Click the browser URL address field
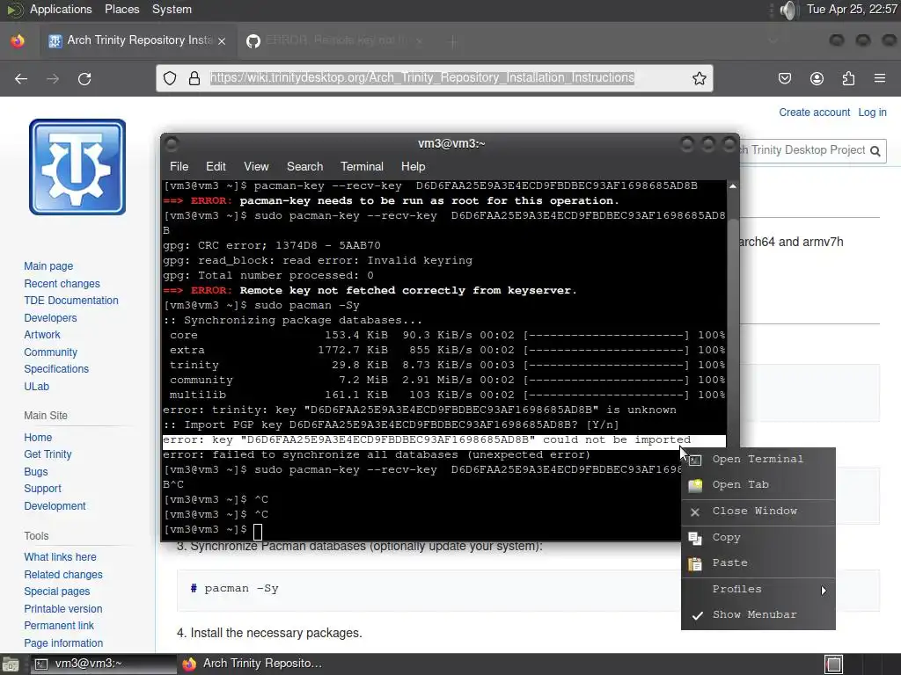The height and width of the screenshot is (675, 901). (x=435, y=78)
